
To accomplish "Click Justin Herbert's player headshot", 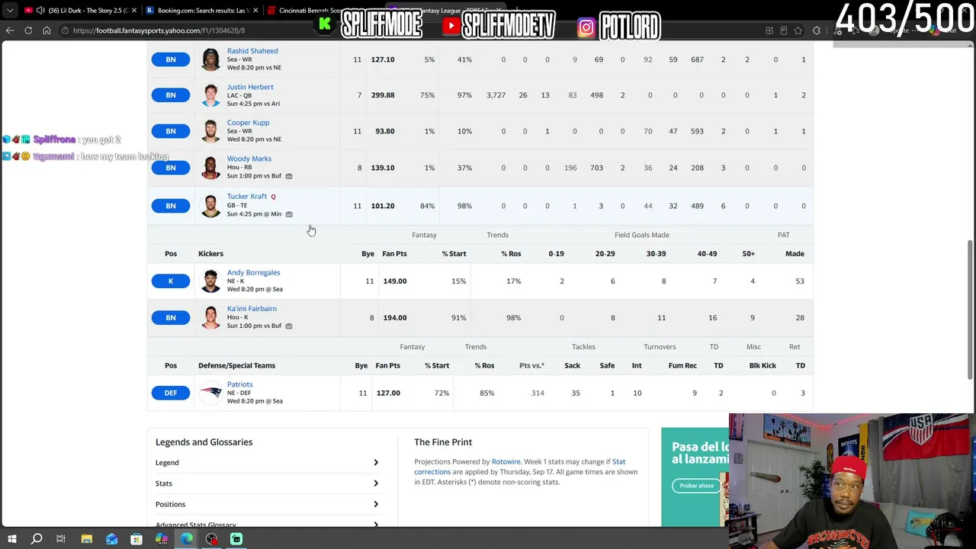I will (210, 95).
